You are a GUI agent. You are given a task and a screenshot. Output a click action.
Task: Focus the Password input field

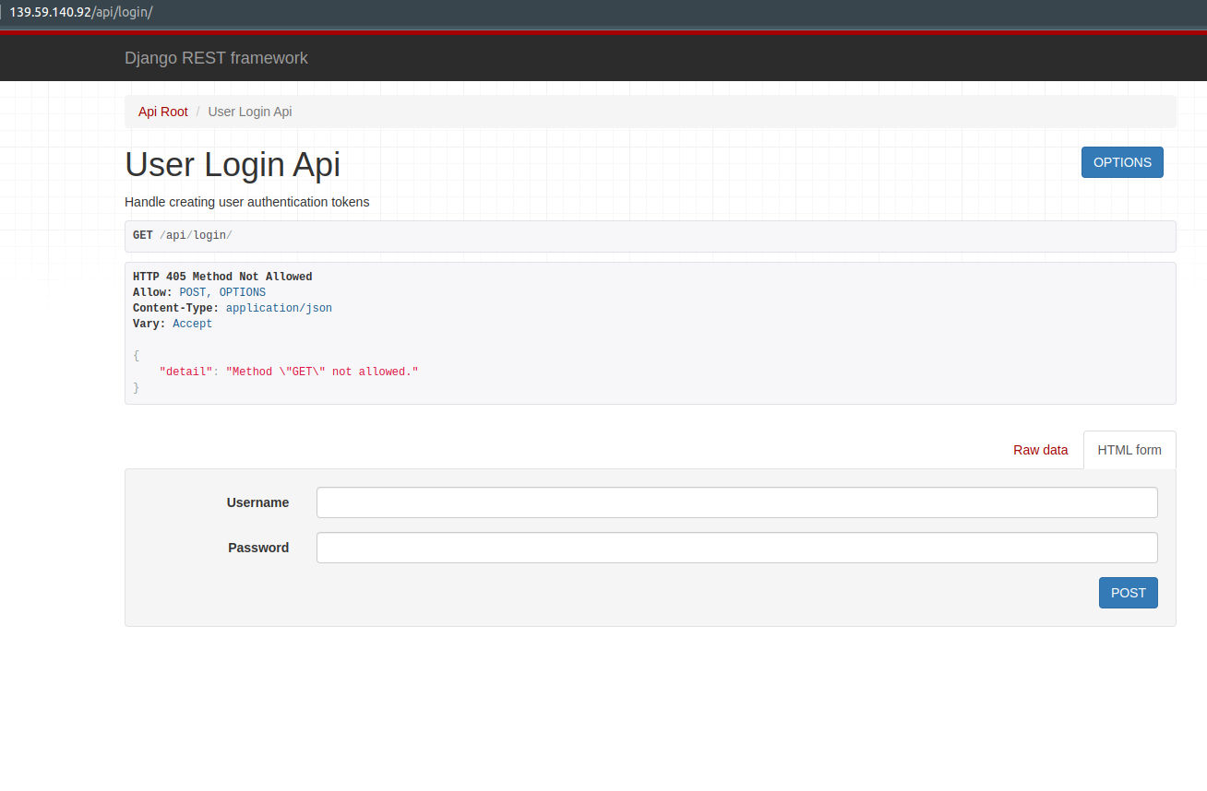click(x=736, y=547)
